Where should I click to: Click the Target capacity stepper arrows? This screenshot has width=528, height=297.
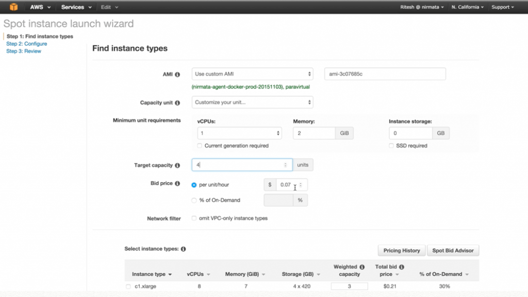[286, 165]
